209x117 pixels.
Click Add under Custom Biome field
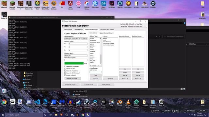tap(96, 75)
